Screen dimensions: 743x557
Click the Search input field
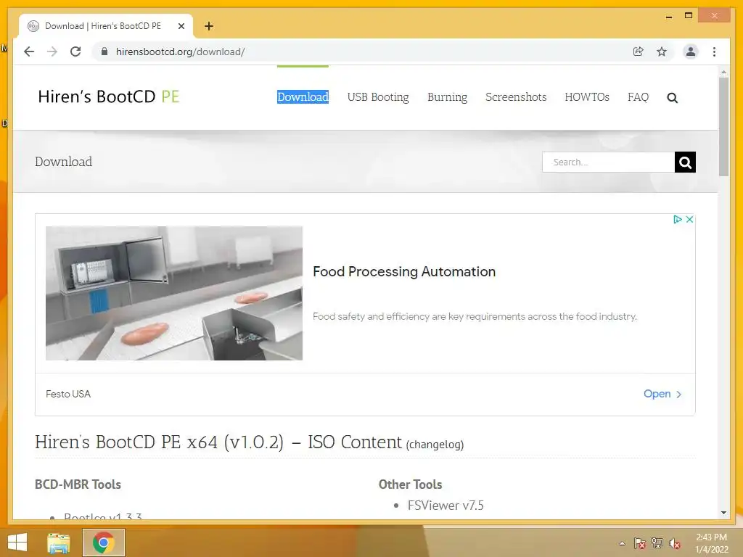pos(609,162)
